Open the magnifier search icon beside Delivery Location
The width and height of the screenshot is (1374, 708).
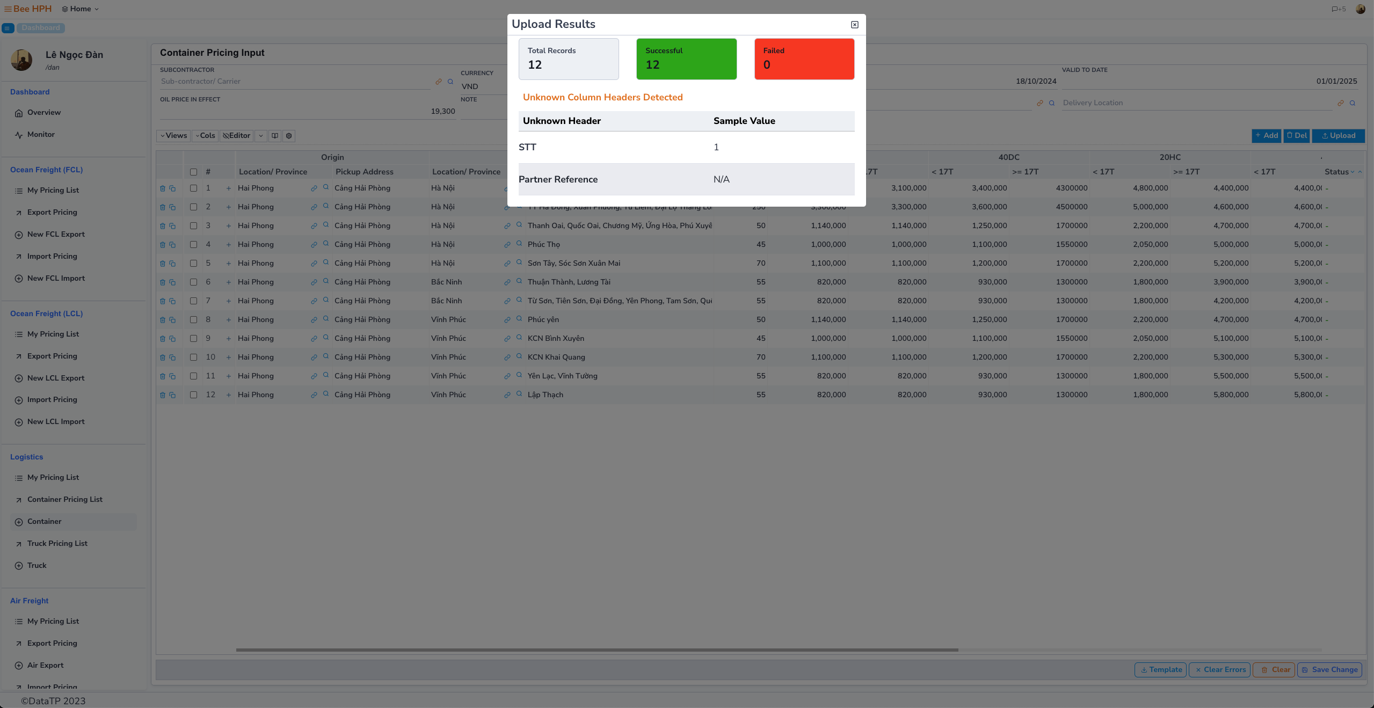point(1351,103)
